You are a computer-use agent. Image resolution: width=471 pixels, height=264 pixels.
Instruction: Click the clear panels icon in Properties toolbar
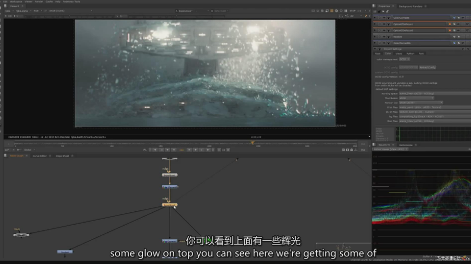[x=383, y=11]
